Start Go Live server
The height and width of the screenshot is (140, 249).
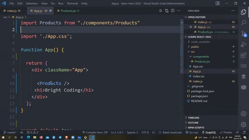192,132
